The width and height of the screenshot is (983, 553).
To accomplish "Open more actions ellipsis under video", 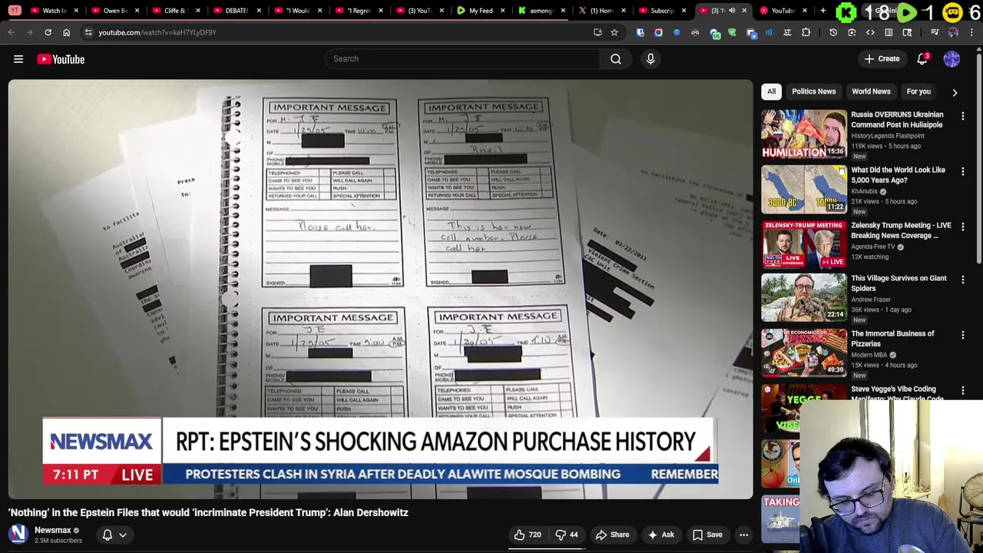I will pyautogui.click(x=743, y=535).
